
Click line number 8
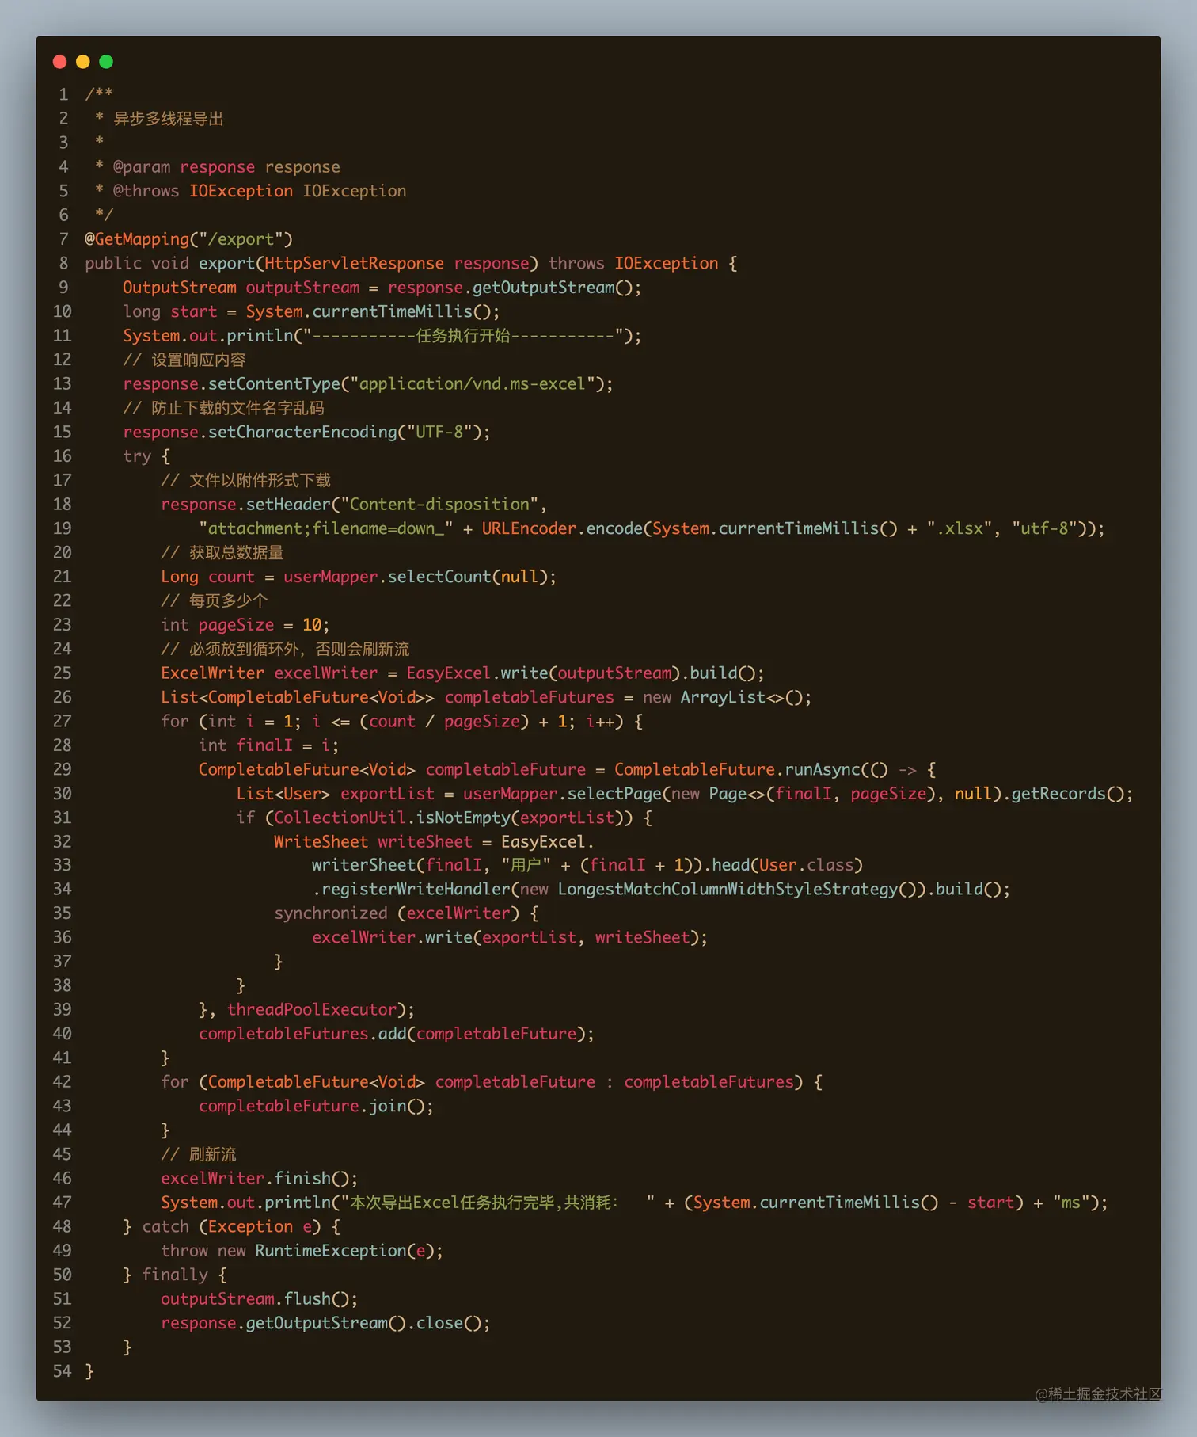63,263
